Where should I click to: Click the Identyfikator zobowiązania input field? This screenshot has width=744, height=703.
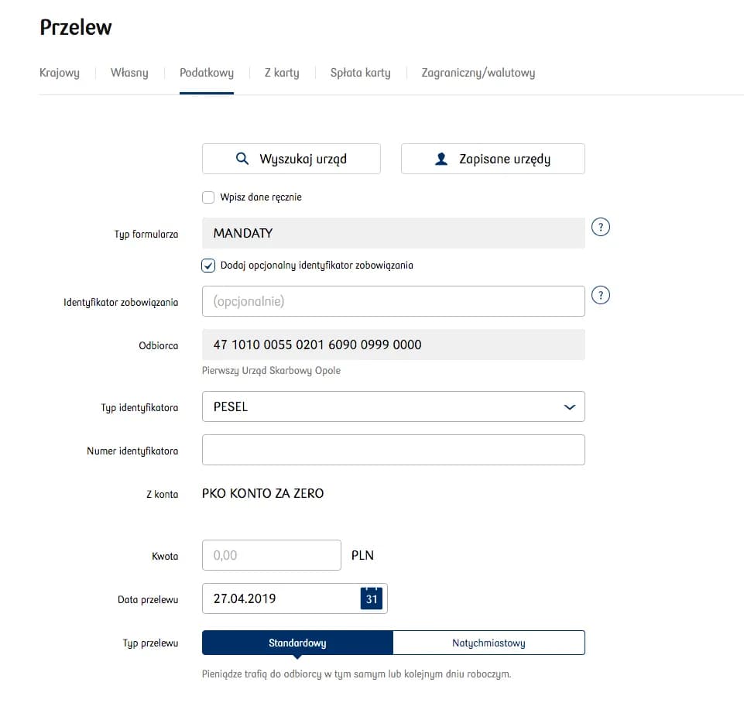click(393, 301)
